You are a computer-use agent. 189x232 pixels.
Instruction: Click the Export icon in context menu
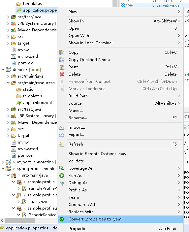tap(62, 135)
